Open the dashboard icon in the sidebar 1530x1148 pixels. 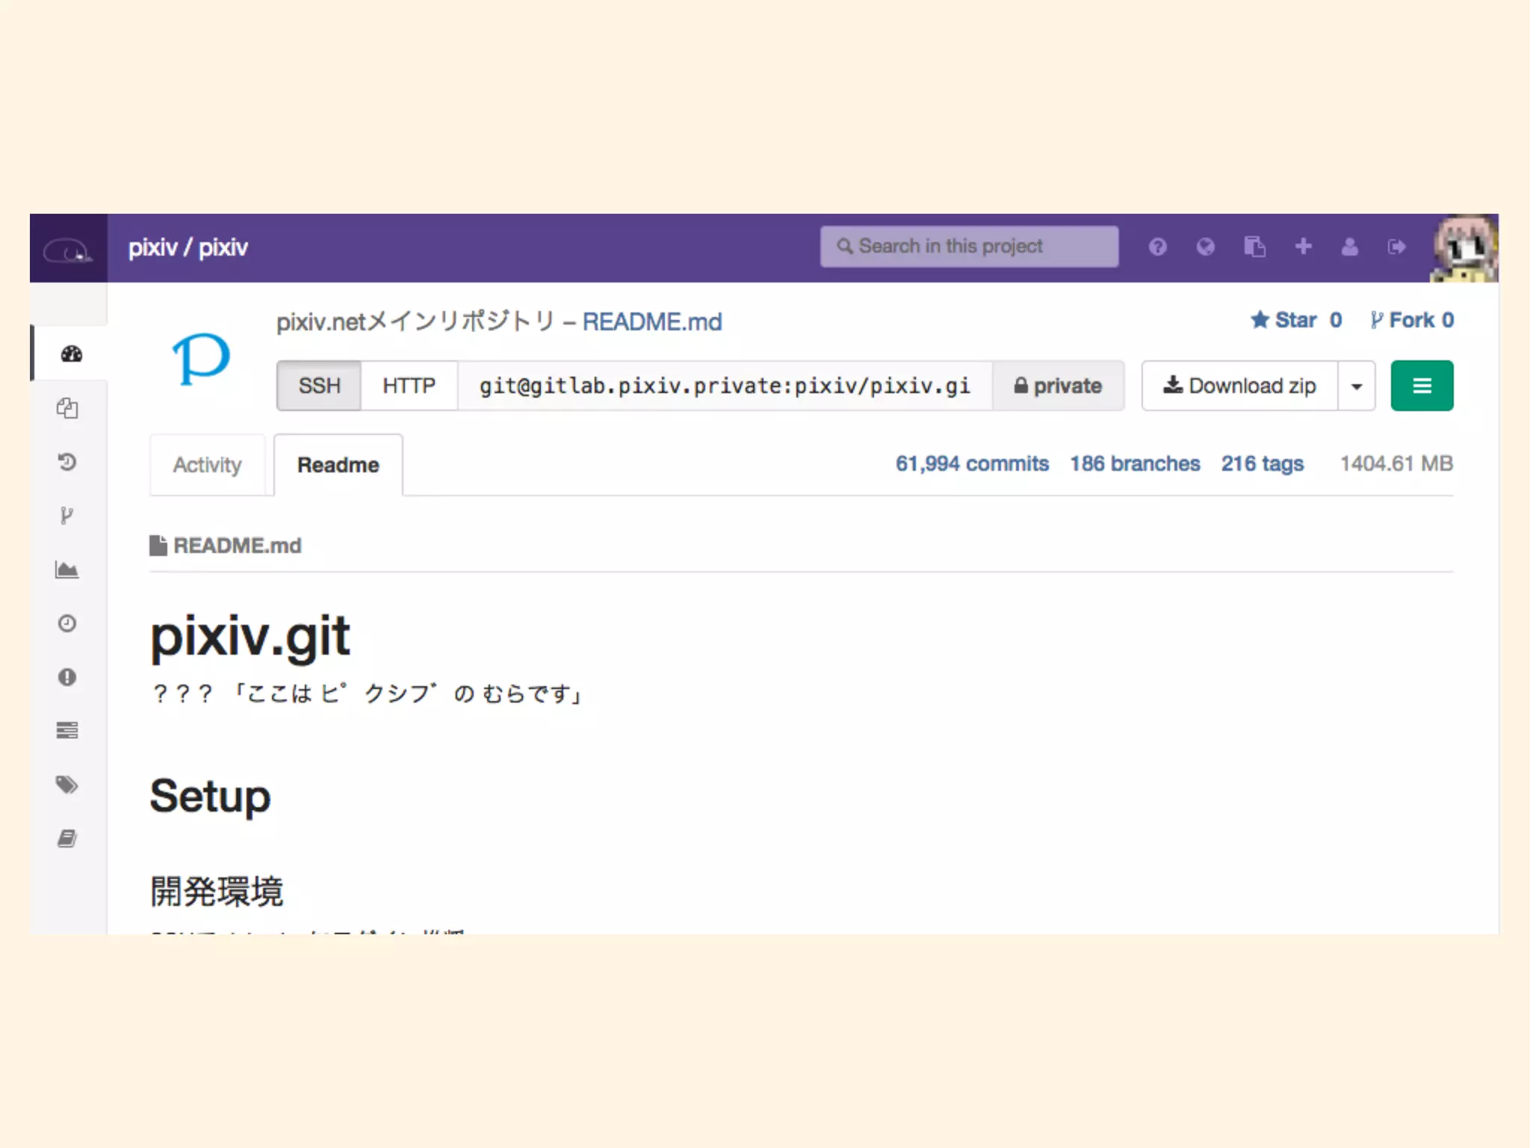click(x=71, y=354)
